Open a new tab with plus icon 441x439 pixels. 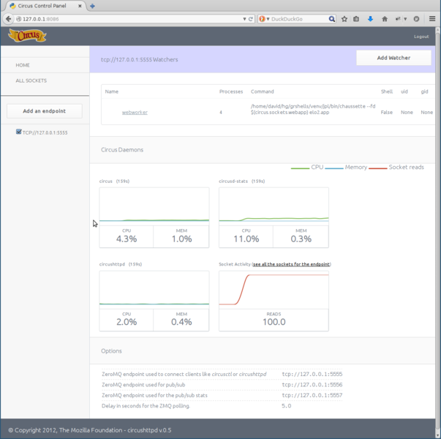point(92,6)
